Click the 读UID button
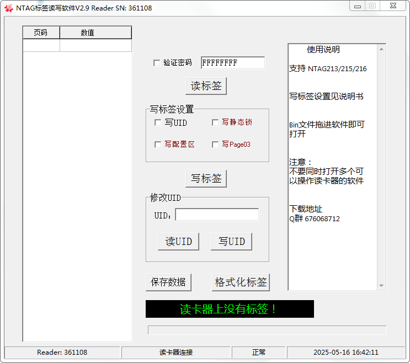Image resolution: width=410 pixels, height=363 pixels. (179, 242)
